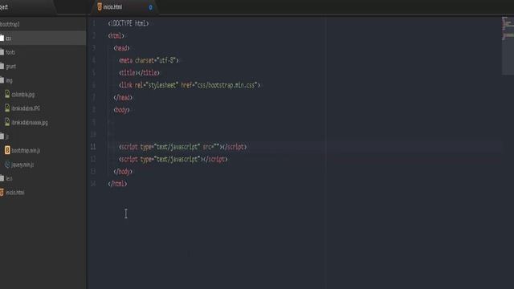This screenshot has width=514, height=289.
Task: Click the code minimap at the right edge
Action: (508, 46)
